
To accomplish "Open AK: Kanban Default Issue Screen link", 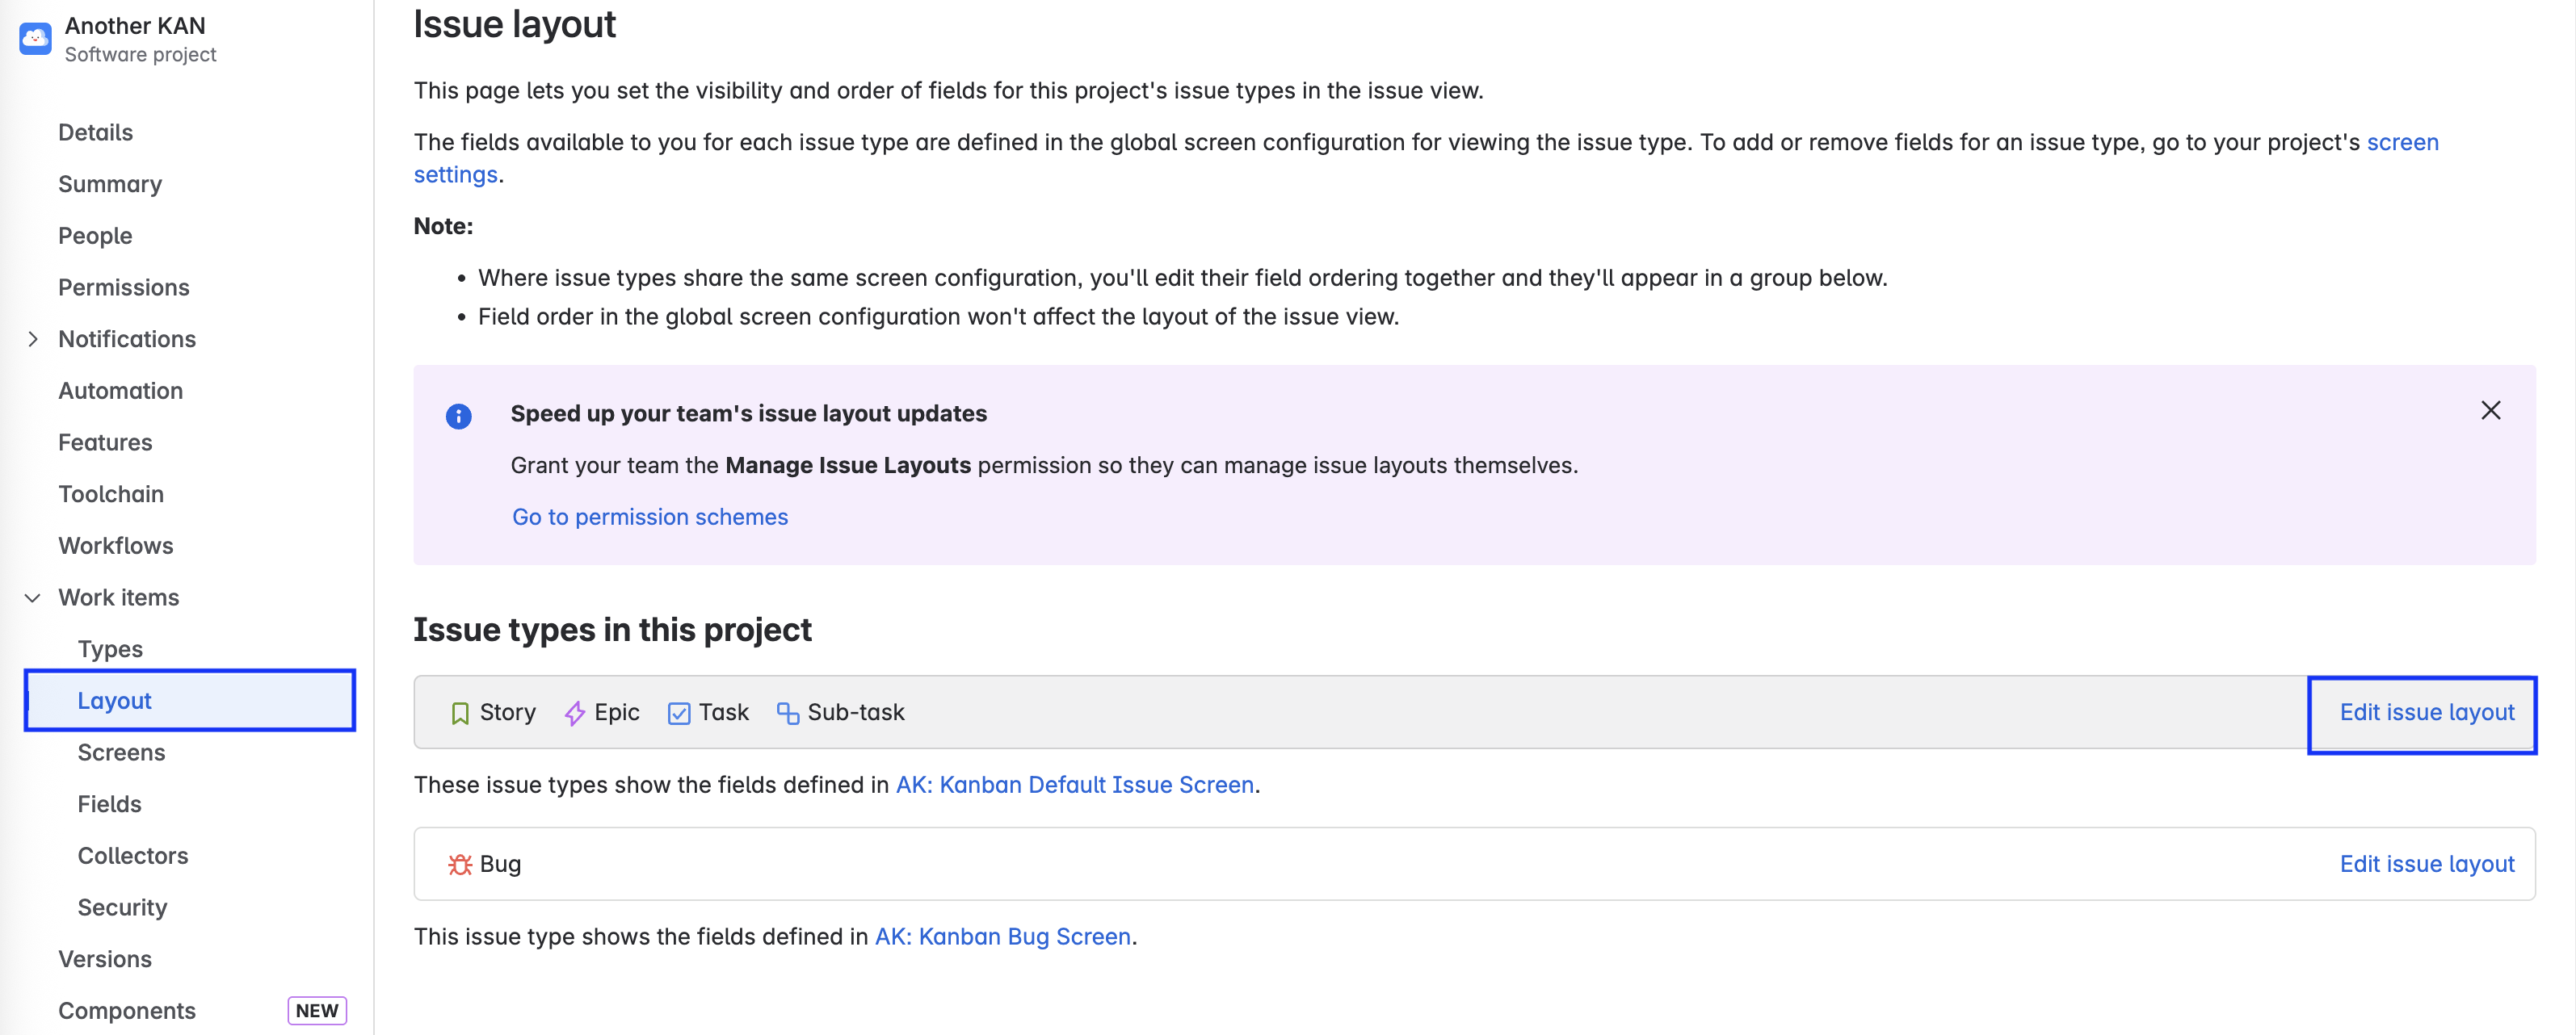I will point(1074,786).
